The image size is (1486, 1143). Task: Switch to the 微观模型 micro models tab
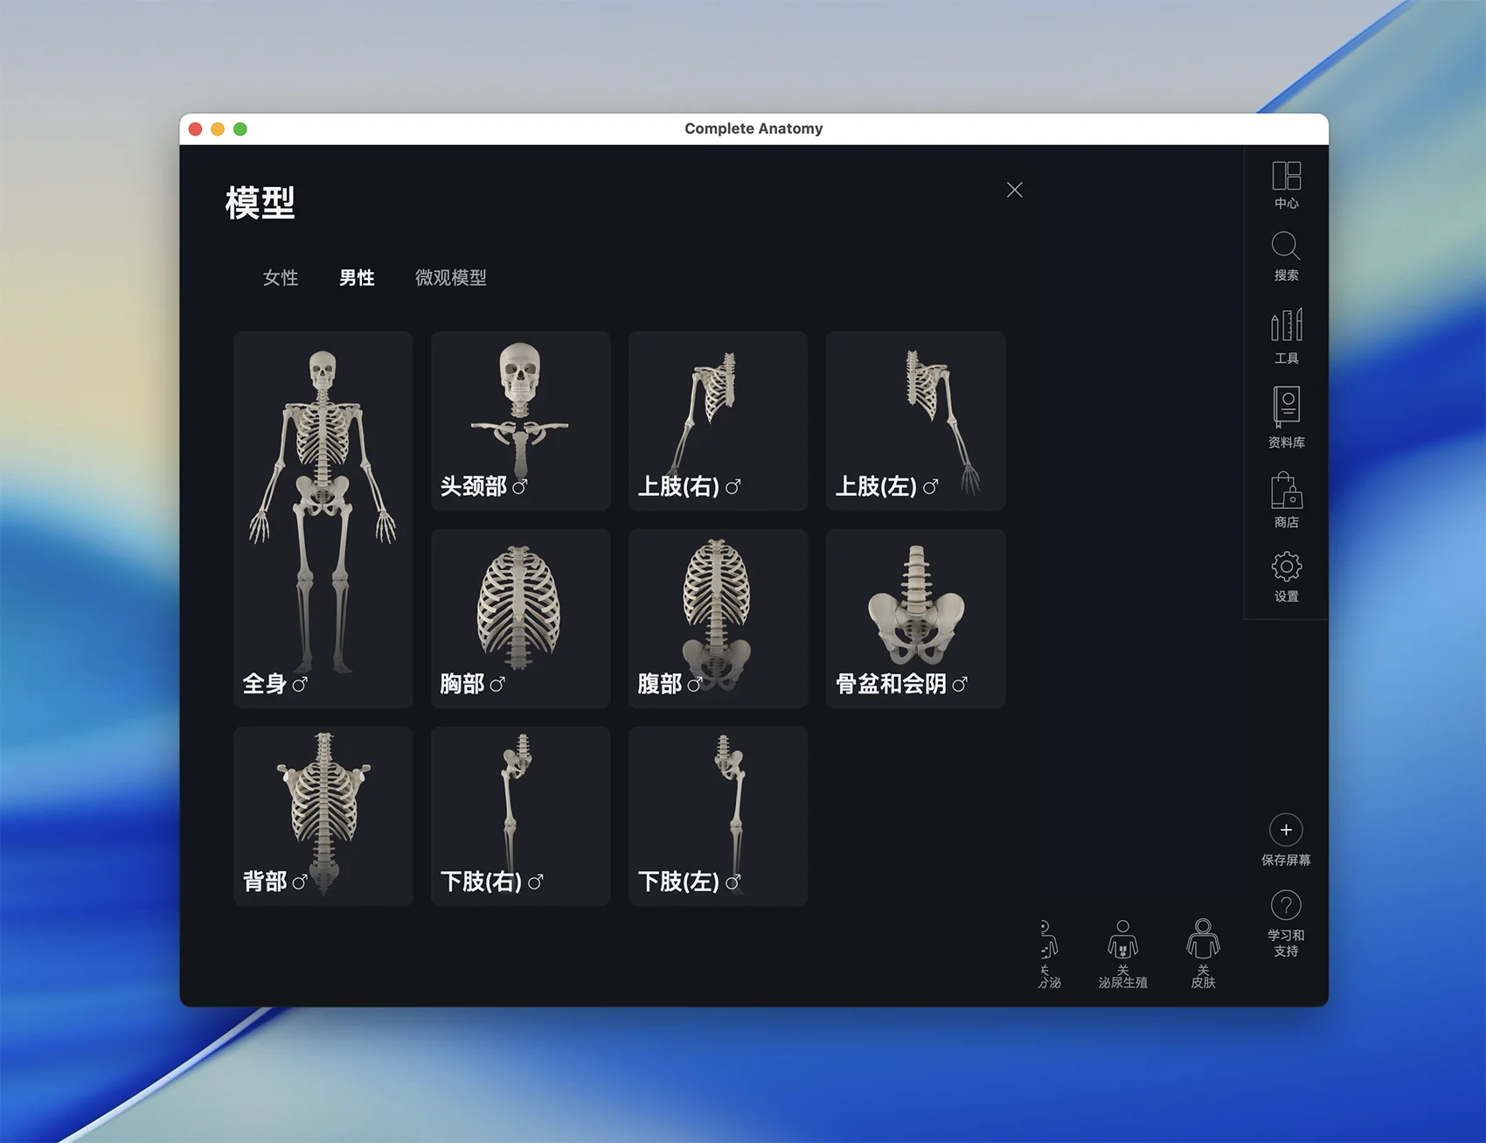(450, 278)
